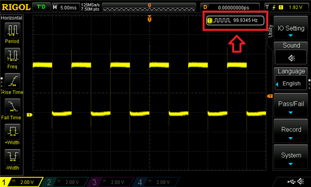Viewport: 311px width, 187px height.
Task: Click the Utility side tab
Action: pyautogui.click(x=270, y=31)
